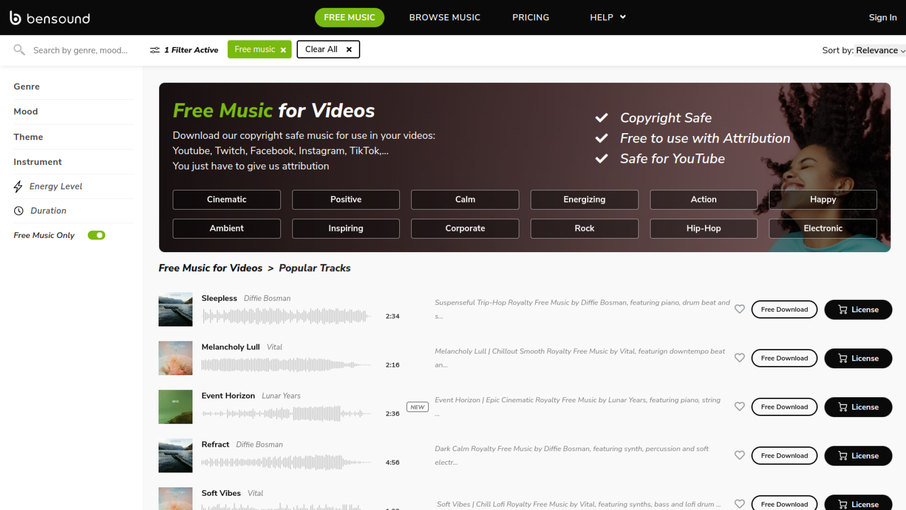The height and width of the screenshot is (510, 906).
Task: Expand the Energy Level filter
Action: point(56,187)
